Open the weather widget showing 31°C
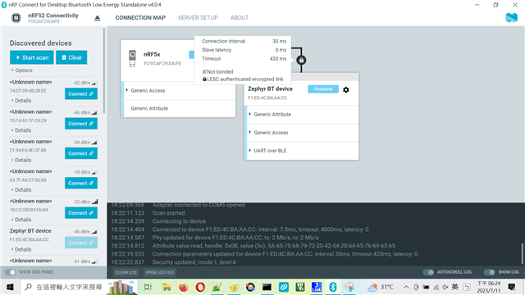Screen dimensions: 525x295 (x=381, y=287)
